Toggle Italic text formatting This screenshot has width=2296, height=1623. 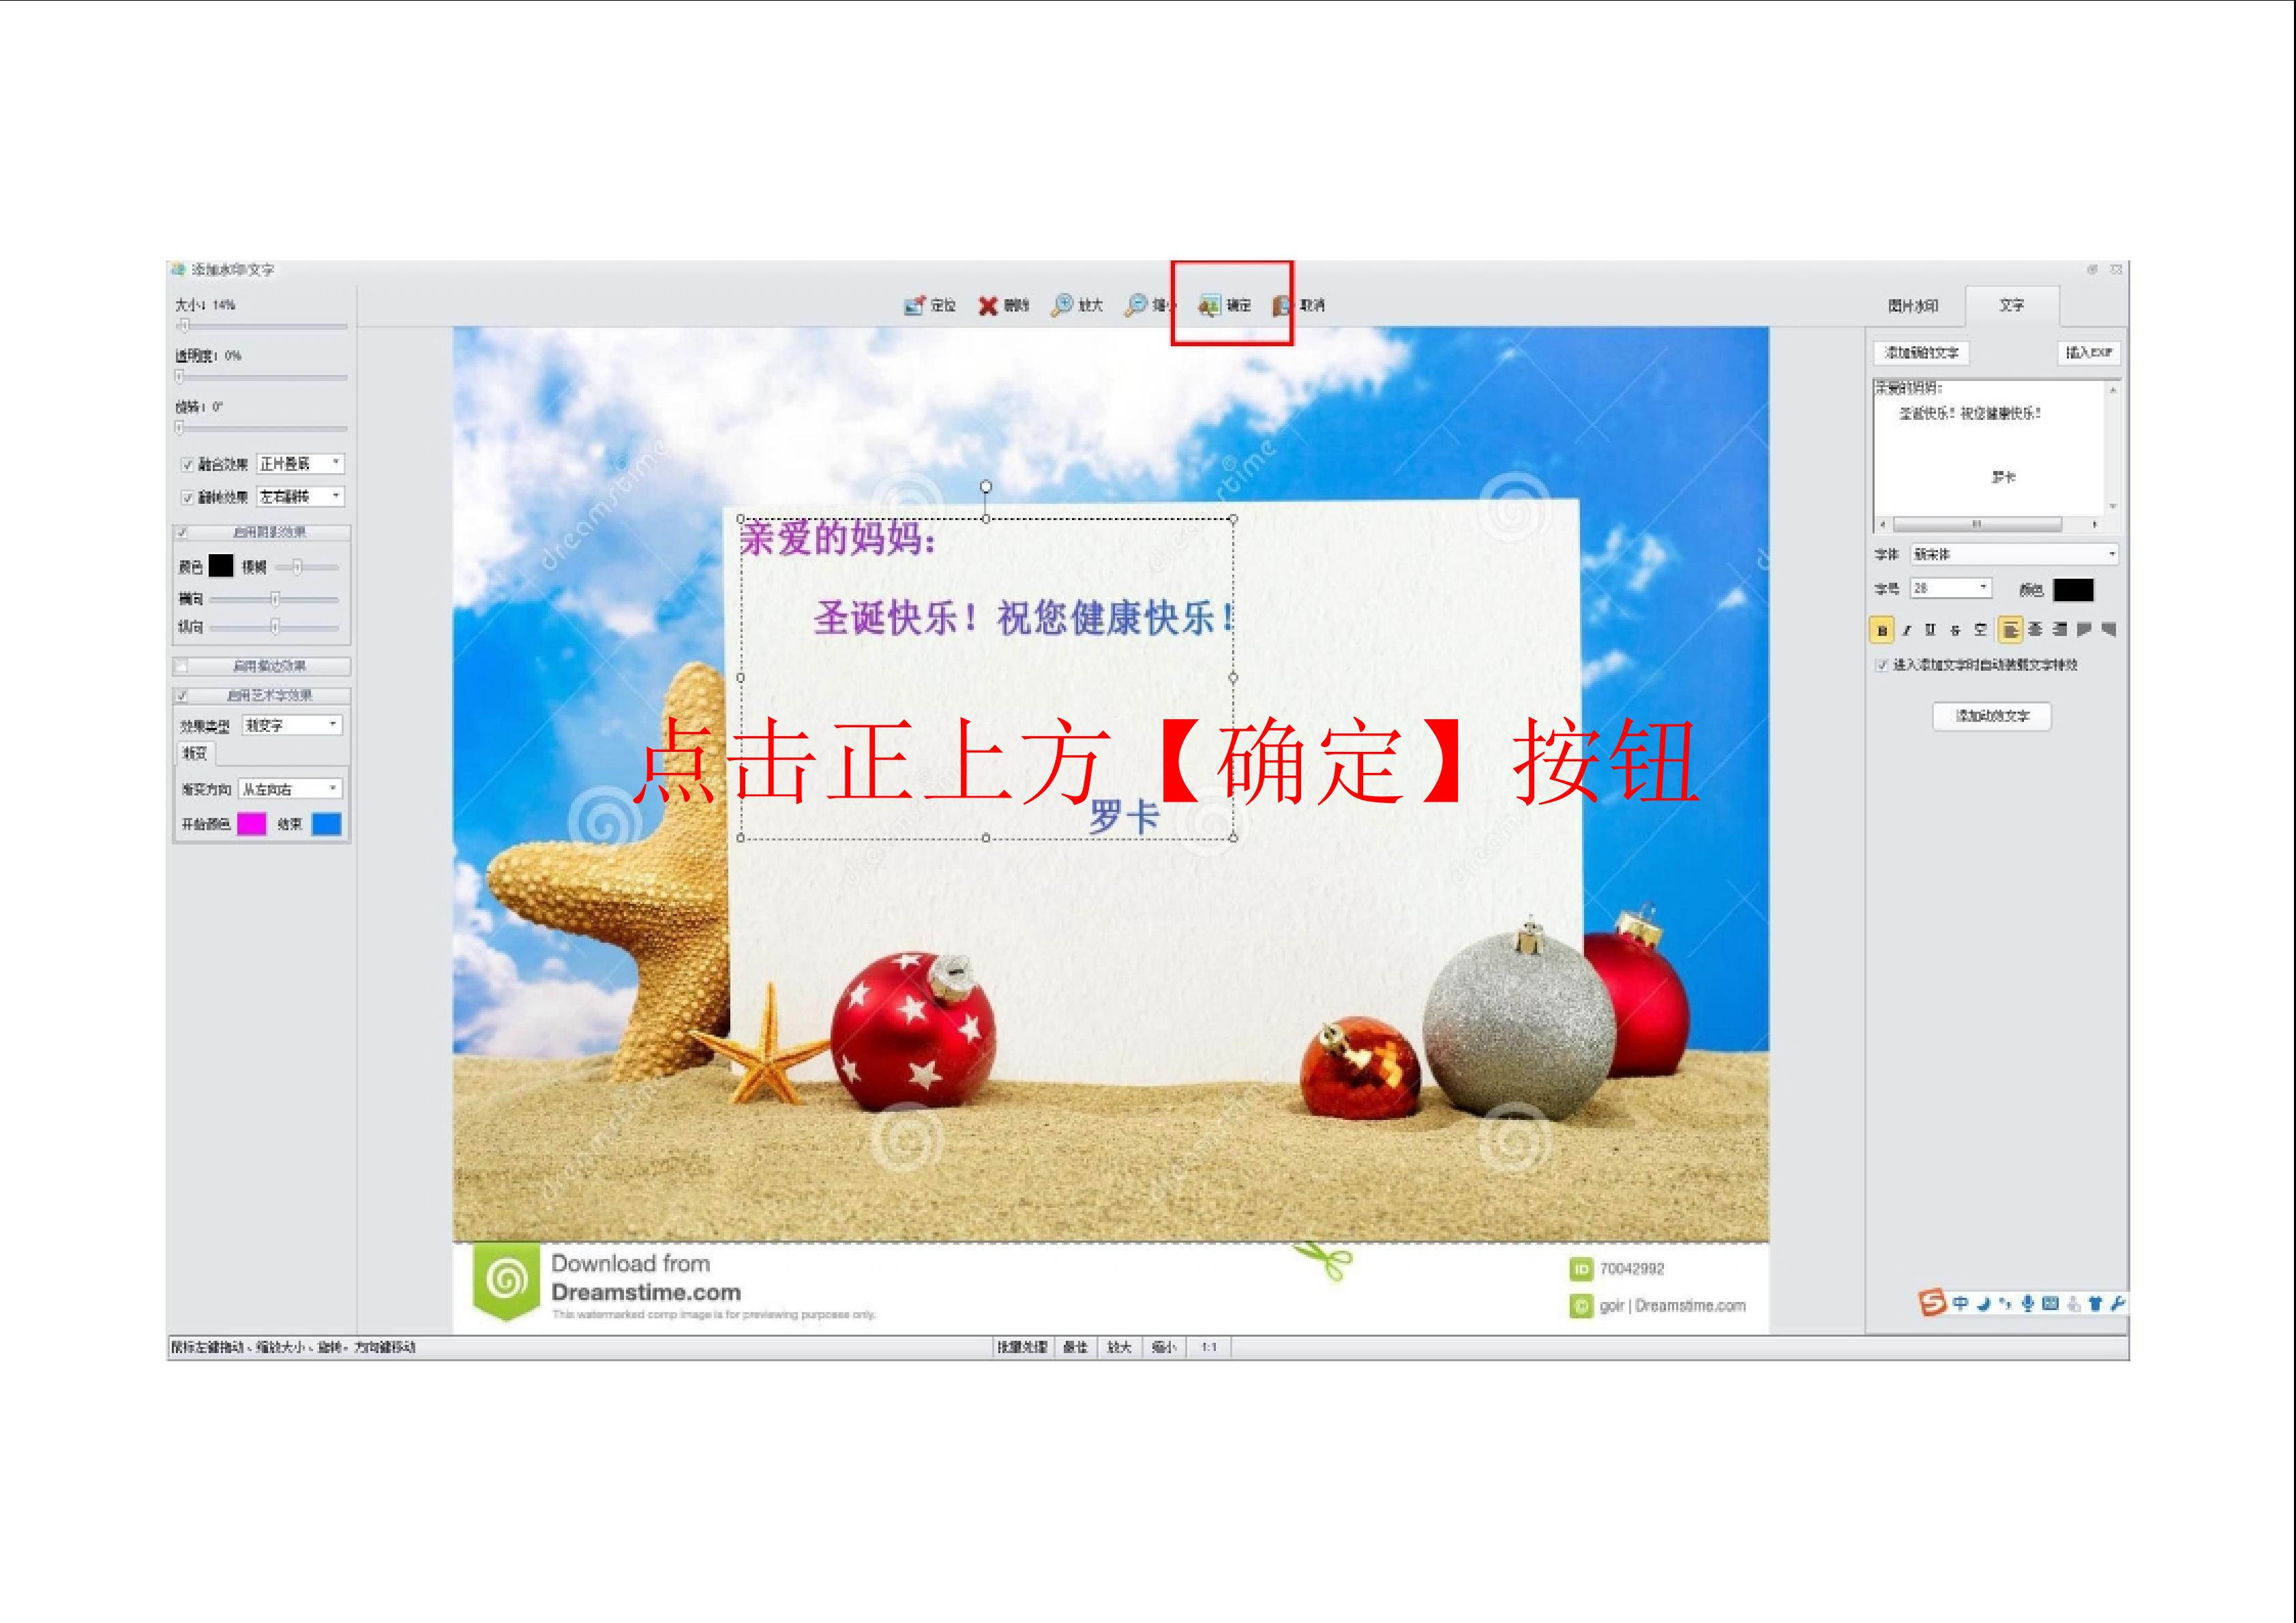pyautogui.click(x=1907, y=631)
